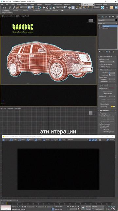Toggle Show Cage checkbox
Image resolution: width=118 pixels, height=211 pixels.
[101, 106]
